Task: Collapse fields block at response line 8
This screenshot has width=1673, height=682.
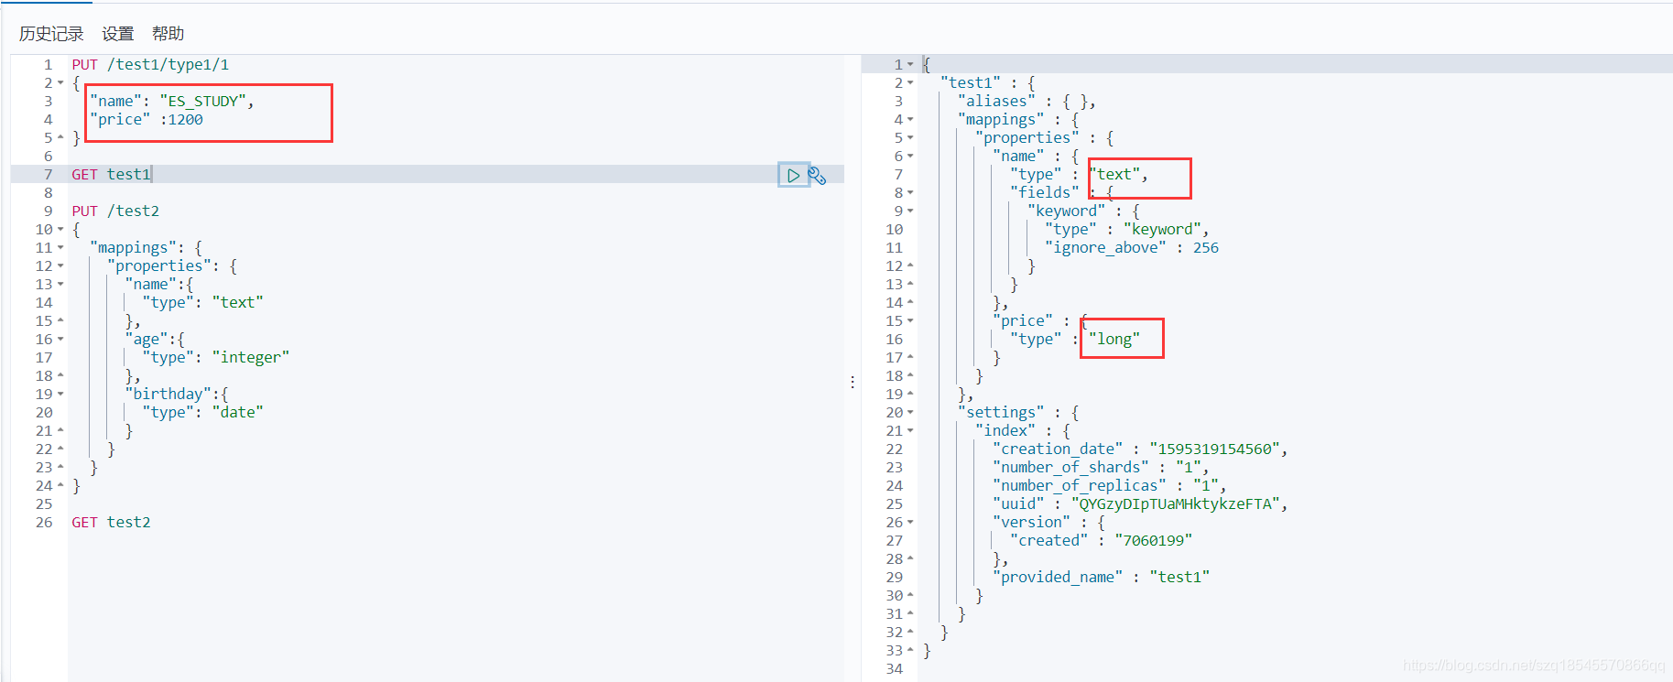Action: pyautogui.click(x=910, y=192)
